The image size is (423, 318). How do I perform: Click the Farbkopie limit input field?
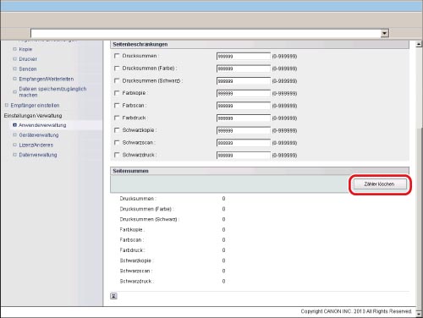click(244, 94)
